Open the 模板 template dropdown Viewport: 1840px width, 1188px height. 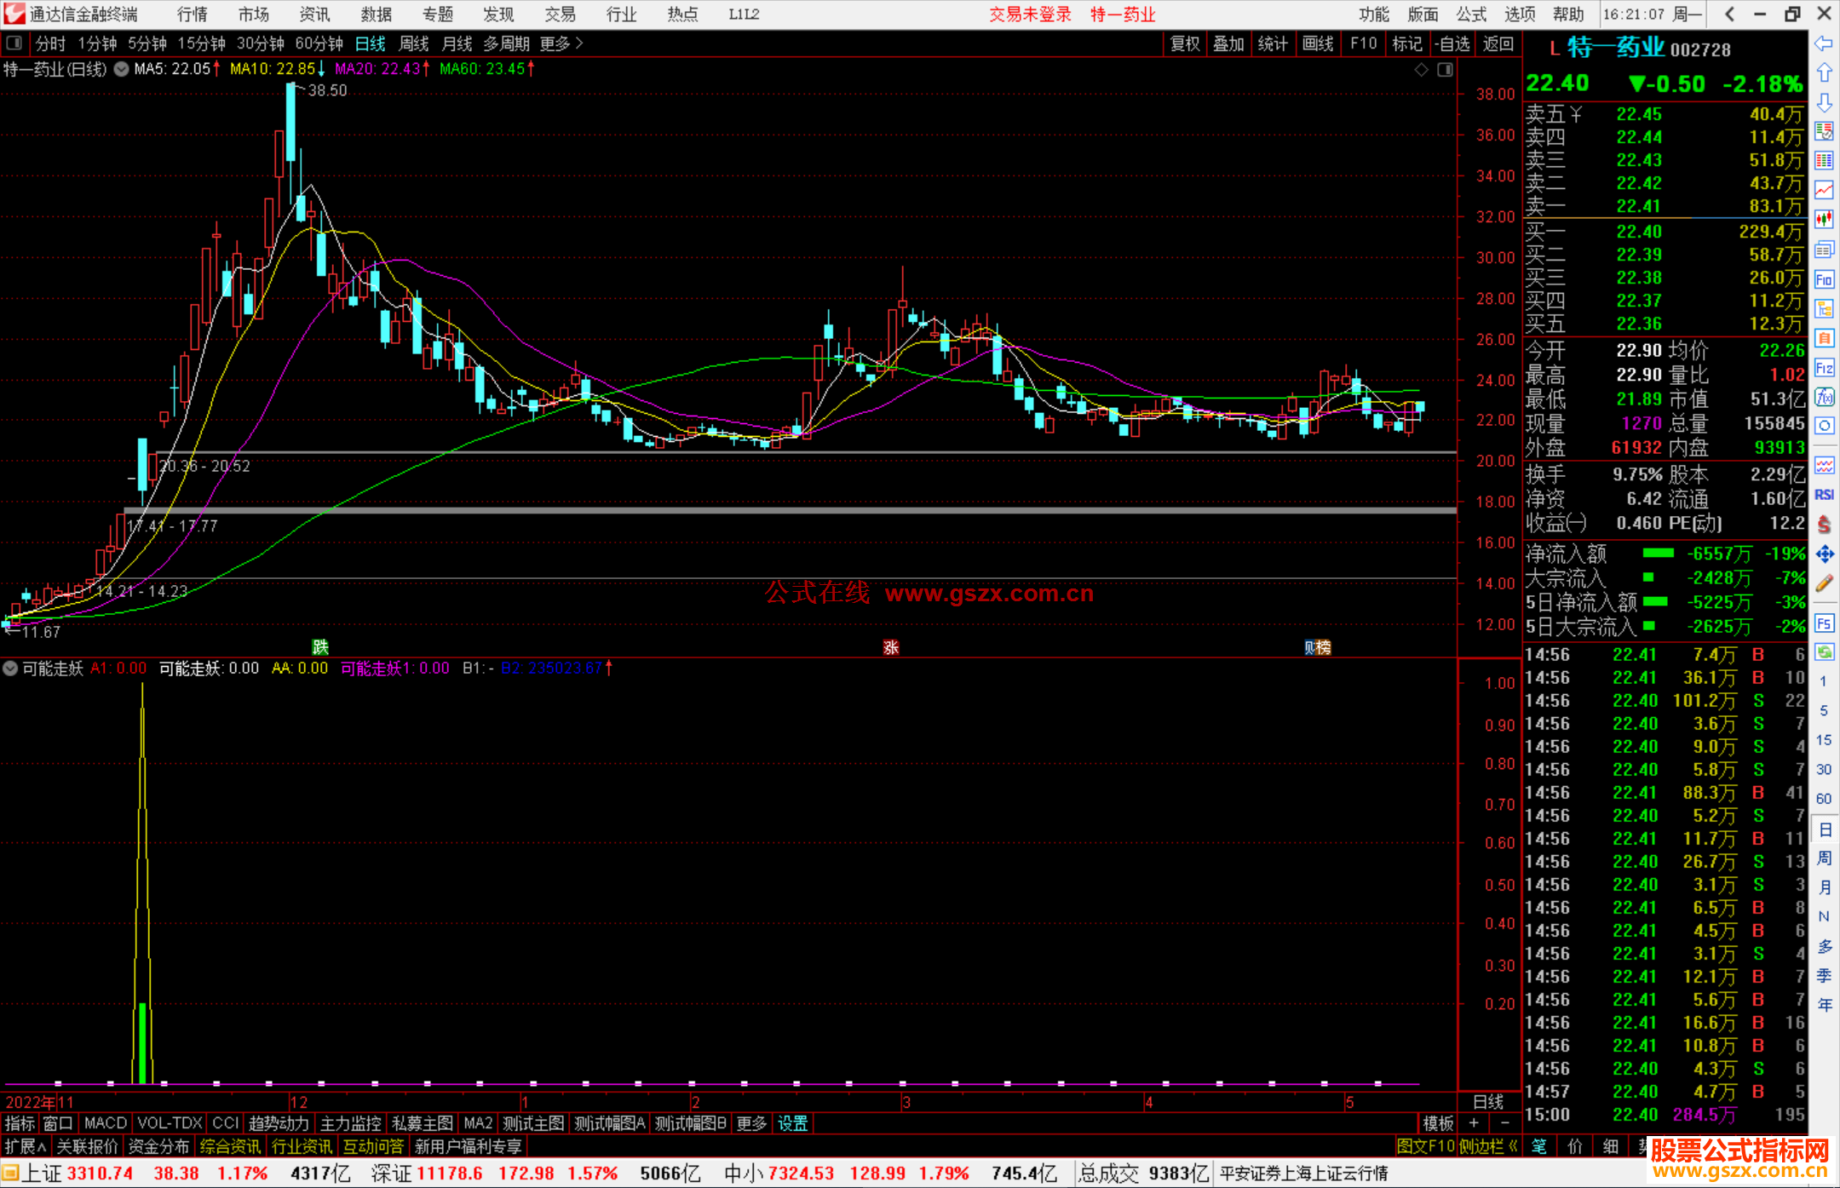point(1438,1123)
